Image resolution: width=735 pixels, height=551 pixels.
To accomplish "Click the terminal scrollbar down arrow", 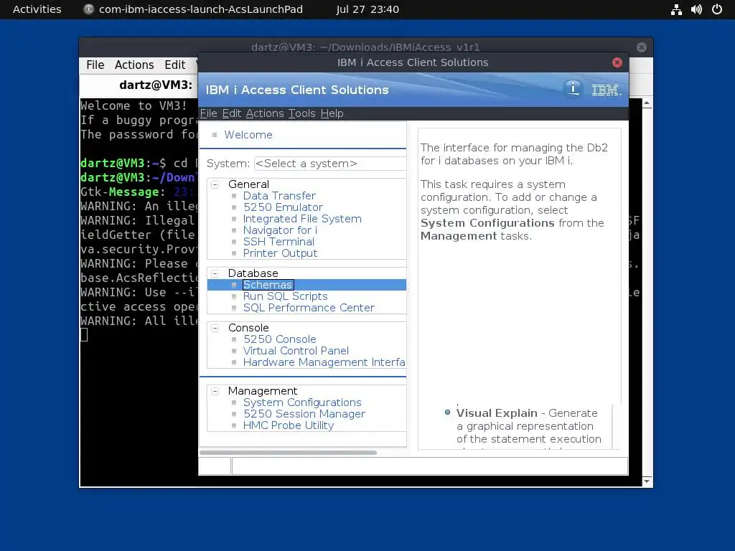I will 647,481.
